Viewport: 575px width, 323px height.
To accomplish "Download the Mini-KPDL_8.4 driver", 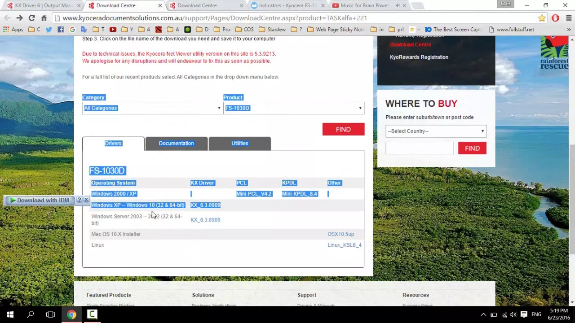I will pyautogui.click(x=300, y=194).
